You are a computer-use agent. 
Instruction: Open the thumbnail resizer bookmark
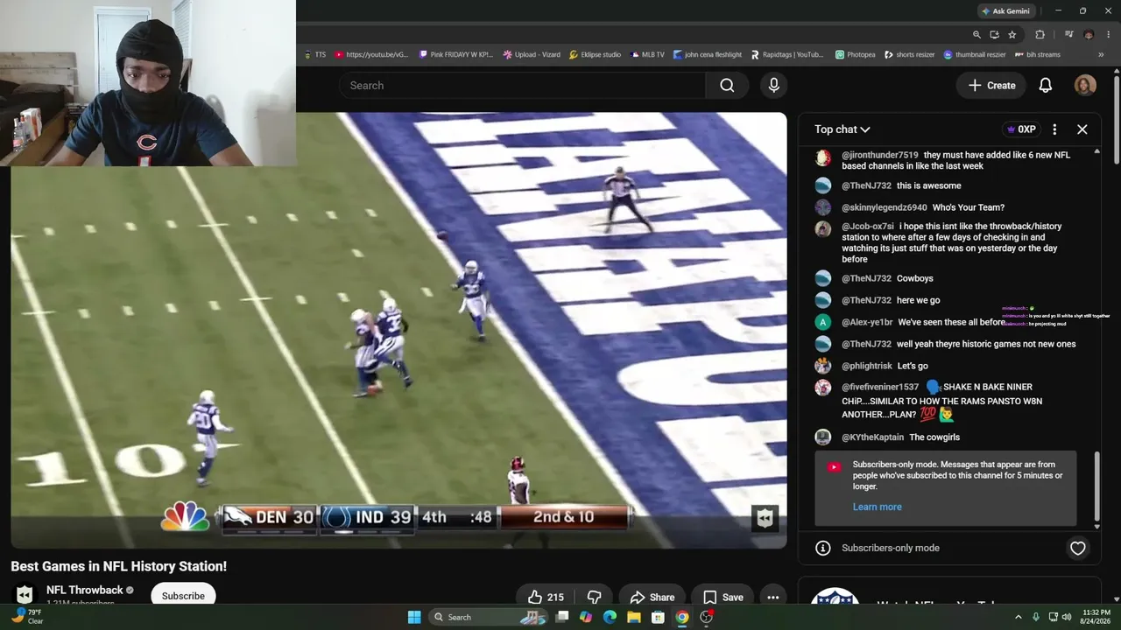[974, 54]
